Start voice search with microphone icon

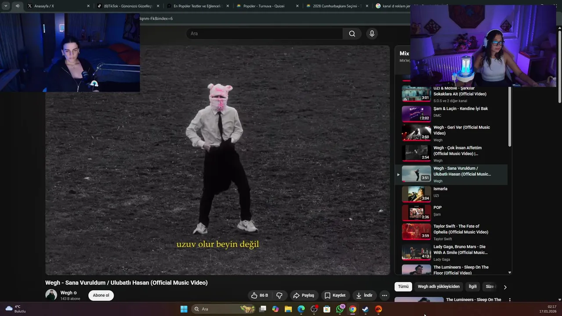[x=372, y=34]
